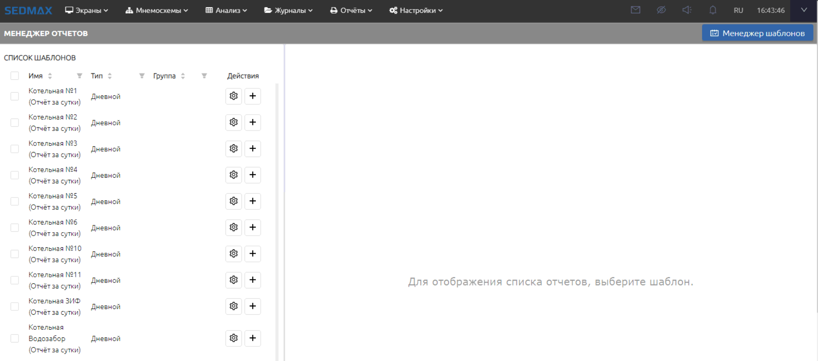
Task: Switch language via RU label
Action: (x=739, y=10)
